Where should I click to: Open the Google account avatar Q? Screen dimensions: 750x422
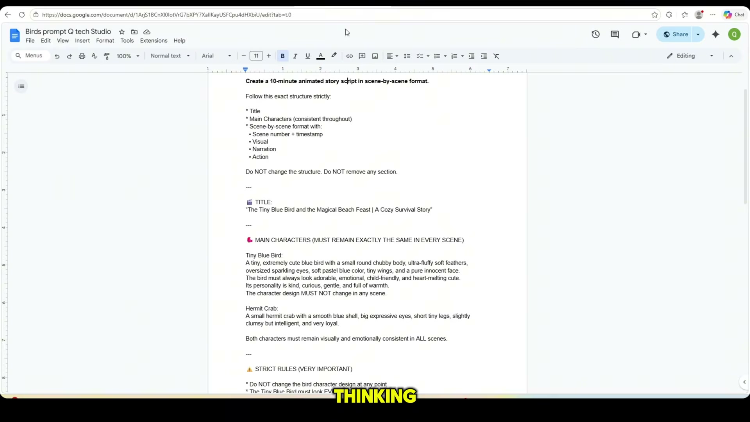734,34
